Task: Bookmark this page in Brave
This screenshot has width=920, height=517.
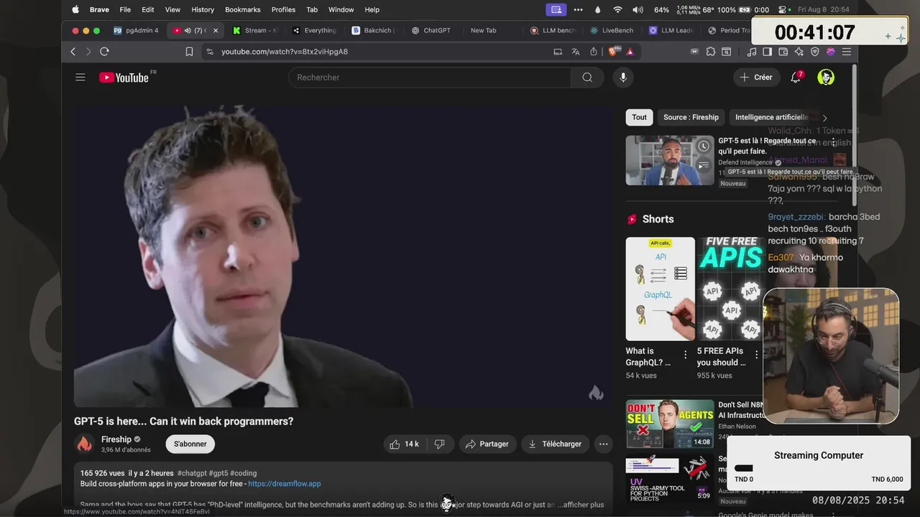Action: [x=189, y=52]
